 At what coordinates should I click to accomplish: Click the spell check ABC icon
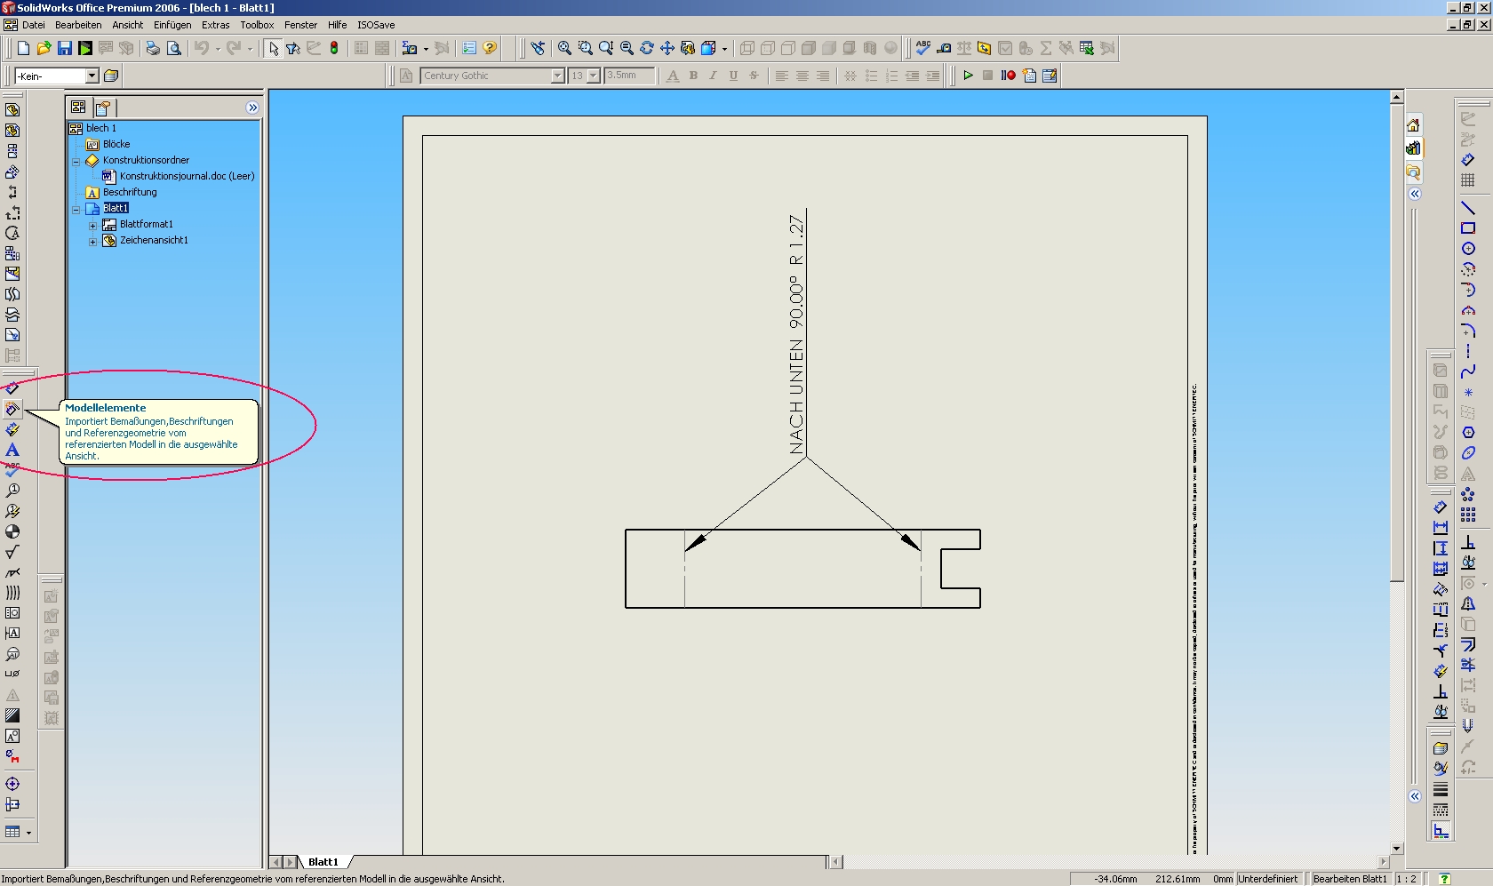coord(923,48)
